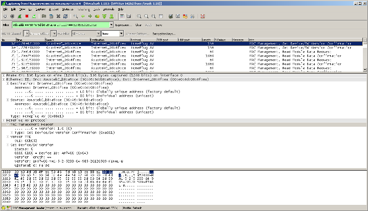
Task: Open help lifebuoy icon
Action: tap(202, 16)
